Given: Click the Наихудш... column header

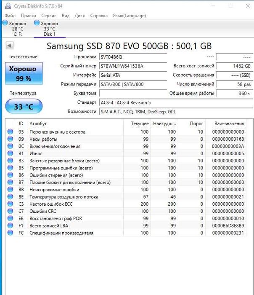Looking at the screenshot, I should (164, 123).
